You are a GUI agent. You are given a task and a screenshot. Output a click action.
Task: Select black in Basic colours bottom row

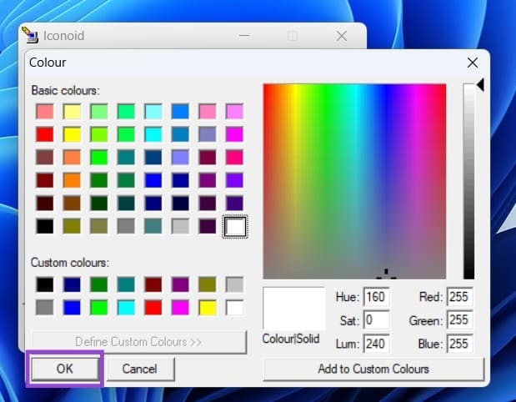(45, 227)
